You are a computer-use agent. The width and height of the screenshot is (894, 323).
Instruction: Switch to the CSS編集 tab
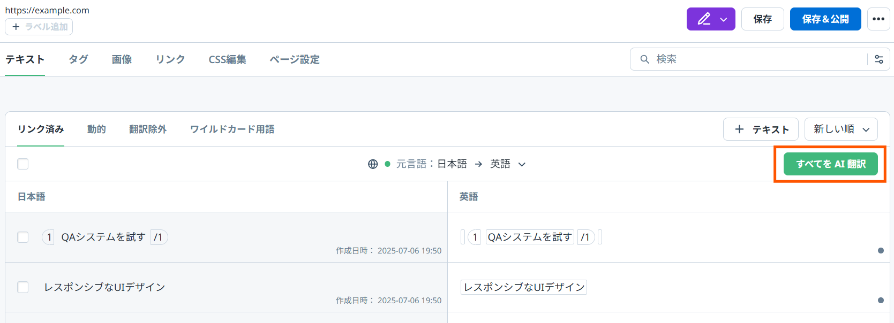pos(227,59)
